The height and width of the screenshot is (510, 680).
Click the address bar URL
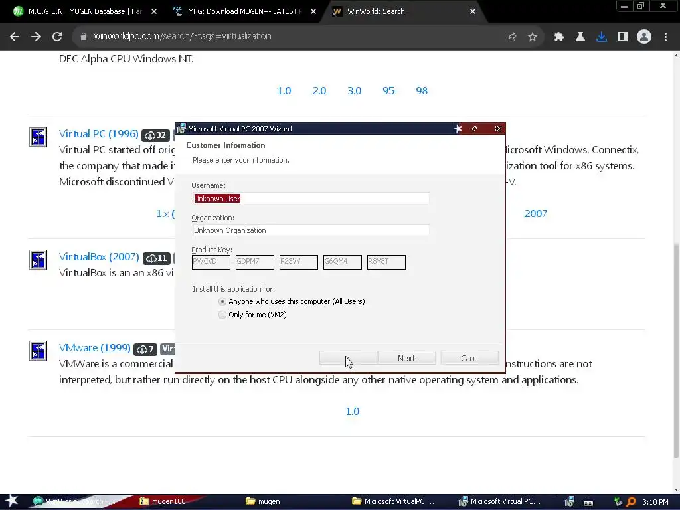click(x=183, y=36)
